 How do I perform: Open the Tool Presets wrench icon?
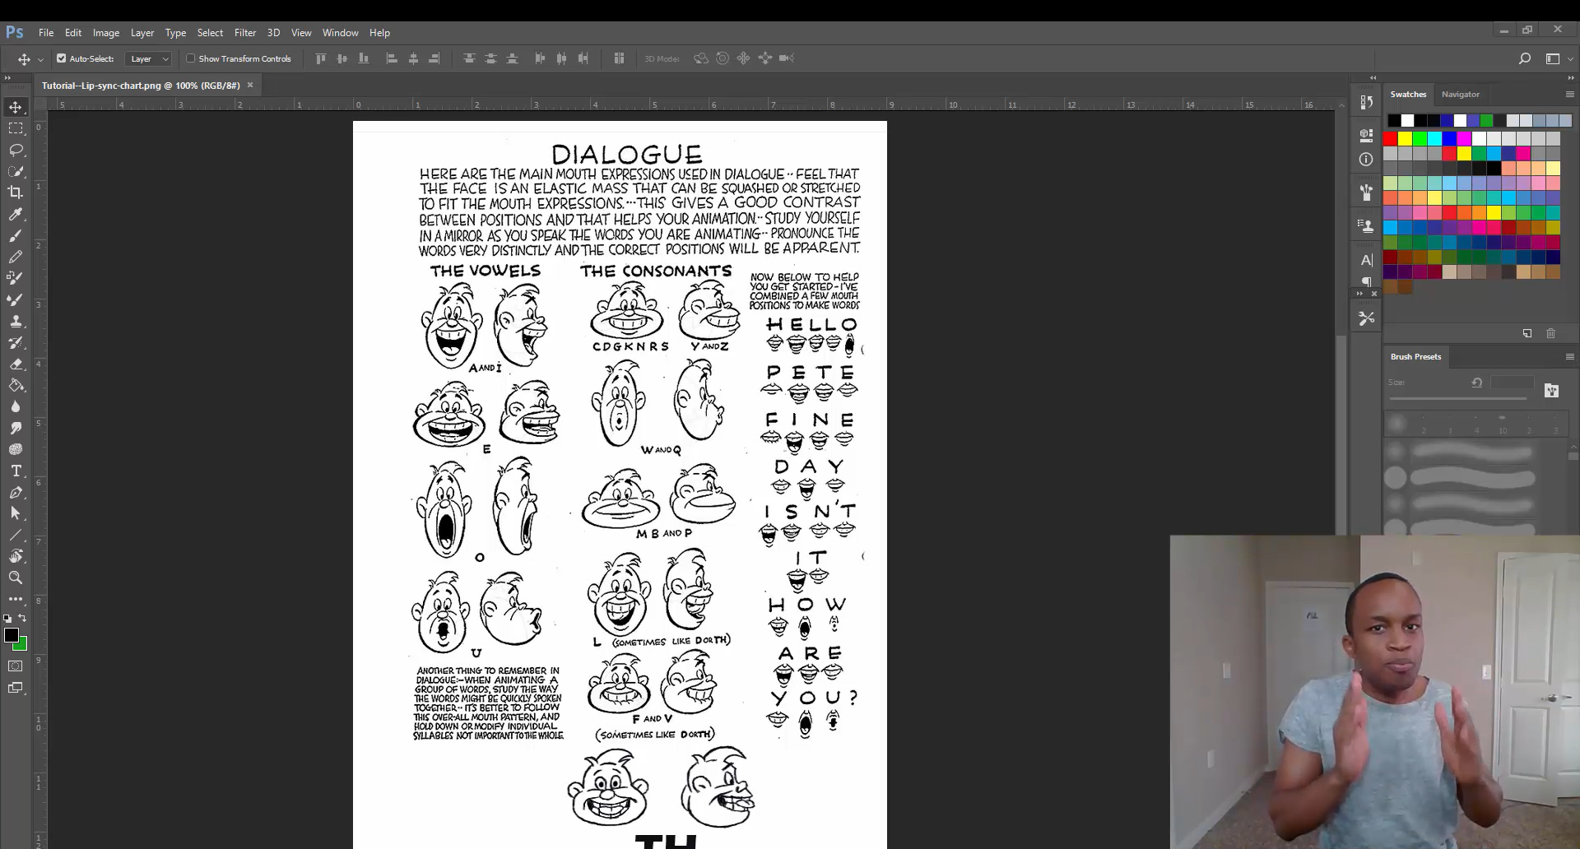(1367, 318)
